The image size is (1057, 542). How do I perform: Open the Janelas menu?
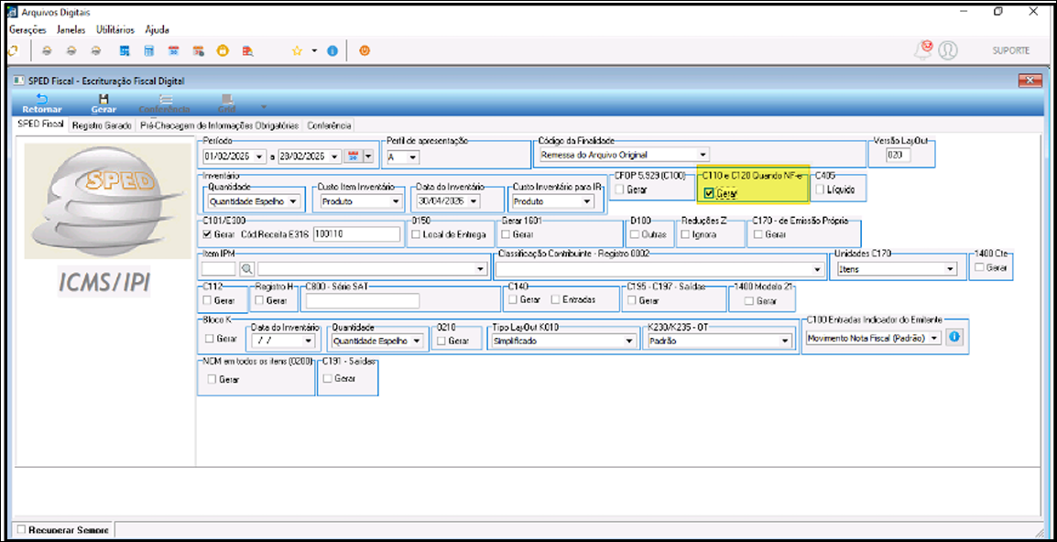(x=71, y=29)
